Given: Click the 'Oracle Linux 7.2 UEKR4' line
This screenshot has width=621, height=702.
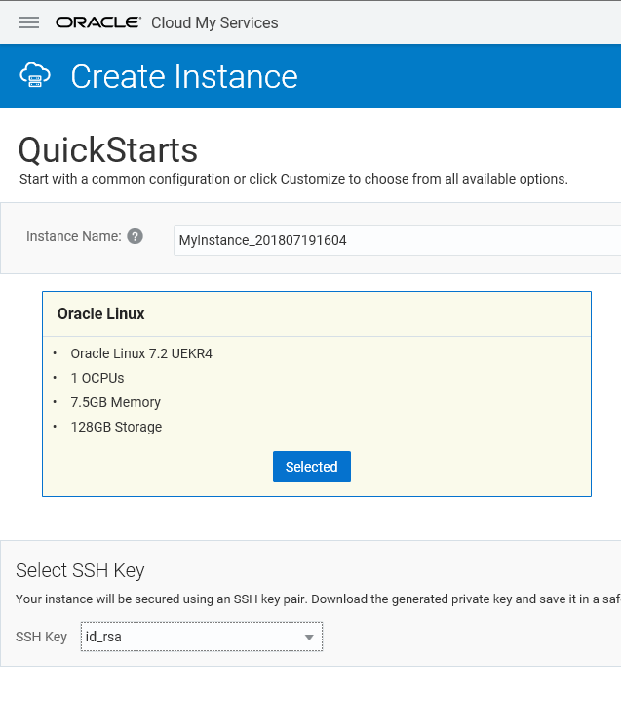Looking at the screenshot, I should tap(141, 353).
